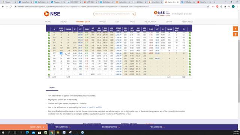Open the Terms of Use link
This screenshot has height=135, width=240.
point(91,108)
